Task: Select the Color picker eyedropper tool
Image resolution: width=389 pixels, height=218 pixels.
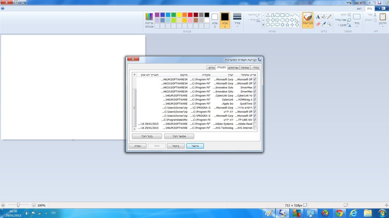Action: (x=324, y=24)
